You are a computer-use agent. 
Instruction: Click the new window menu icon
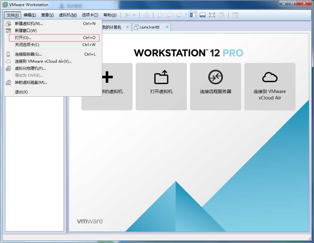8,31
